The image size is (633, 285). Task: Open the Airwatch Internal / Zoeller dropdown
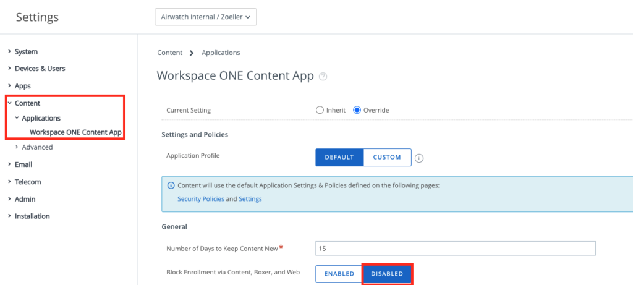(205, 17)
